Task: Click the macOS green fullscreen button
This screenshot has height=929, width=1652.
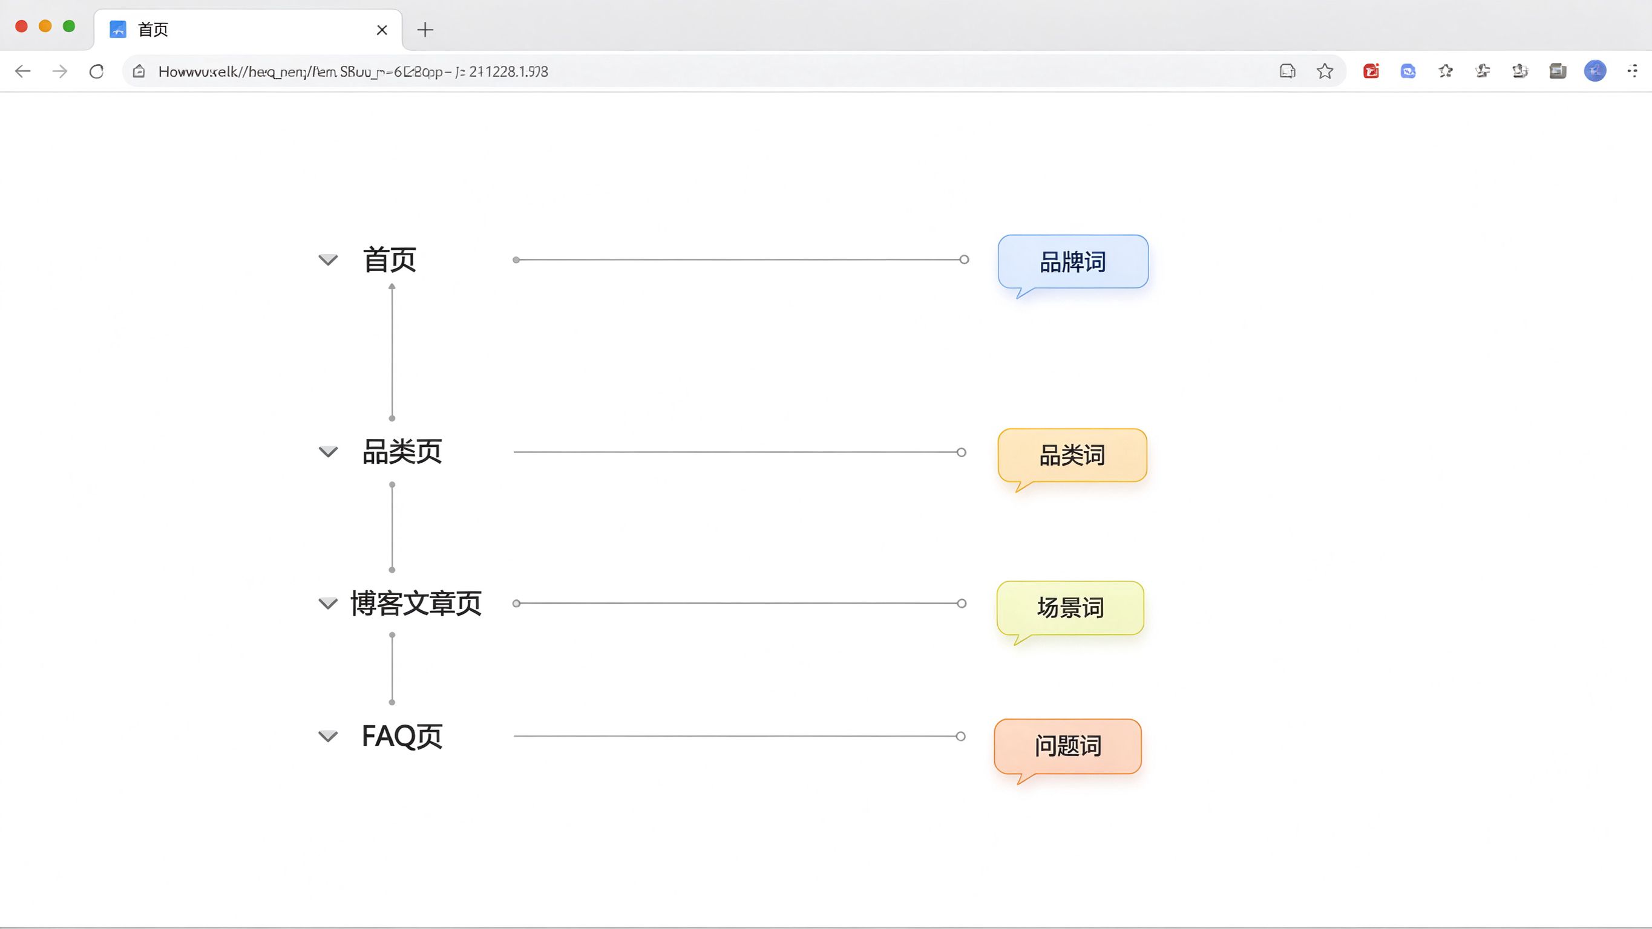Action: (x=69, y=26)
